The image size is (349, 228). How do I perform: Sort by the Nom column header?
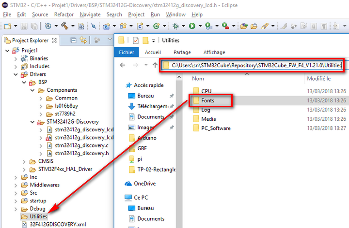pyautogui.click(x=198, y=79)
